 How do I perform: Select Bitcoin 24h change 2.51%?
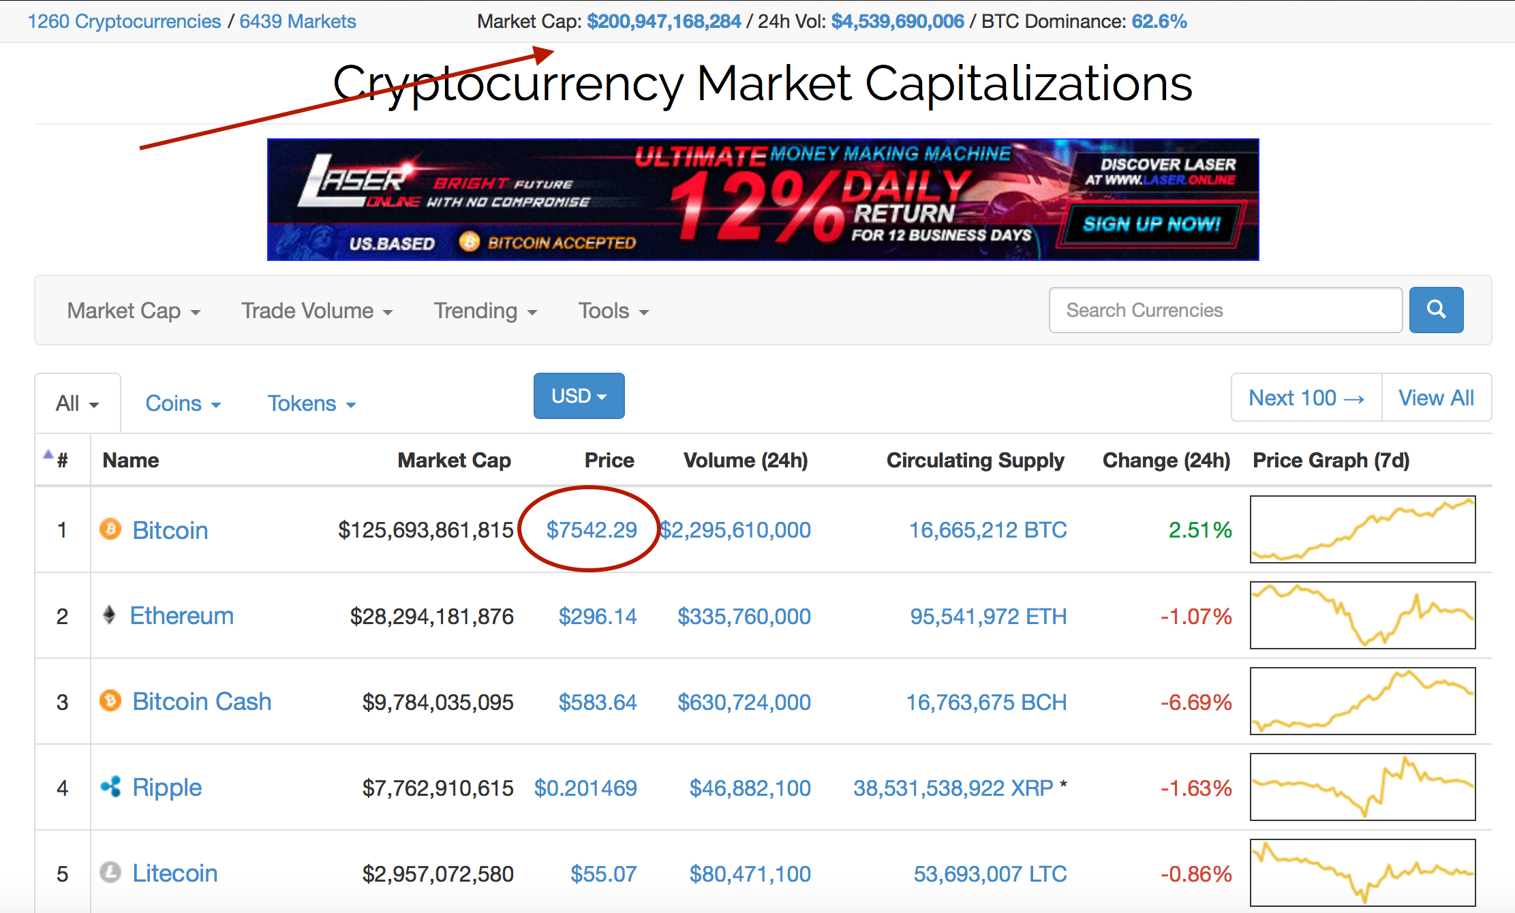point(1200,530)
